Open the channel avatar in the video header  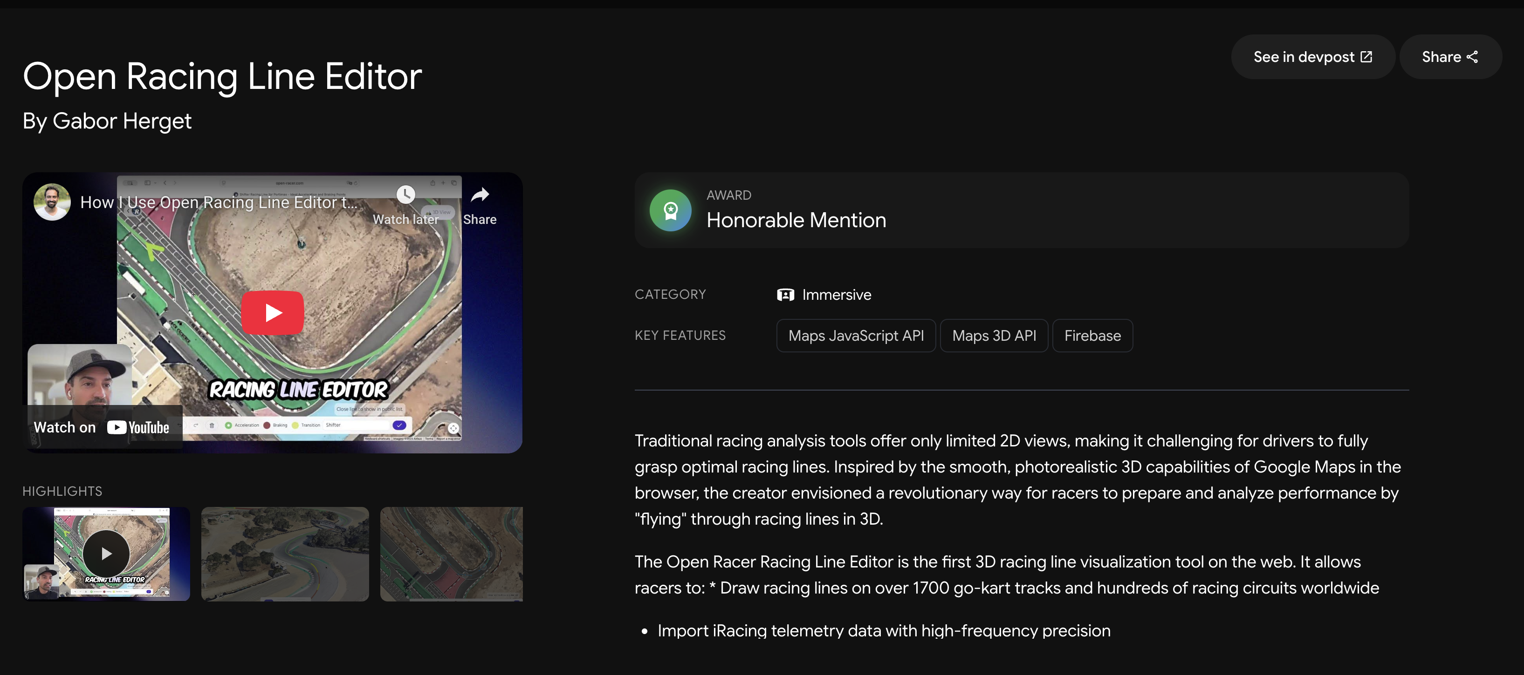click(x=52, y=202)
